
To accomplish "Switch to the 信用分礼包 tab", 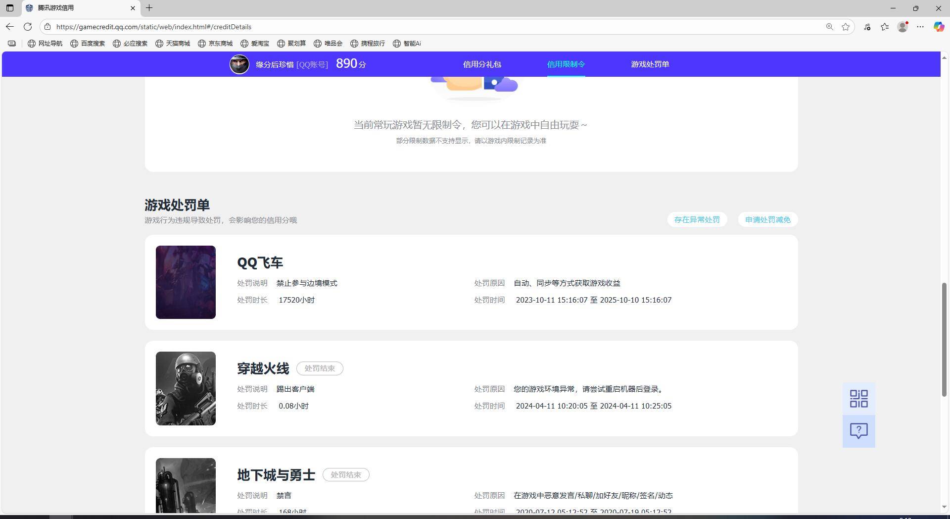I will [481, 64].
